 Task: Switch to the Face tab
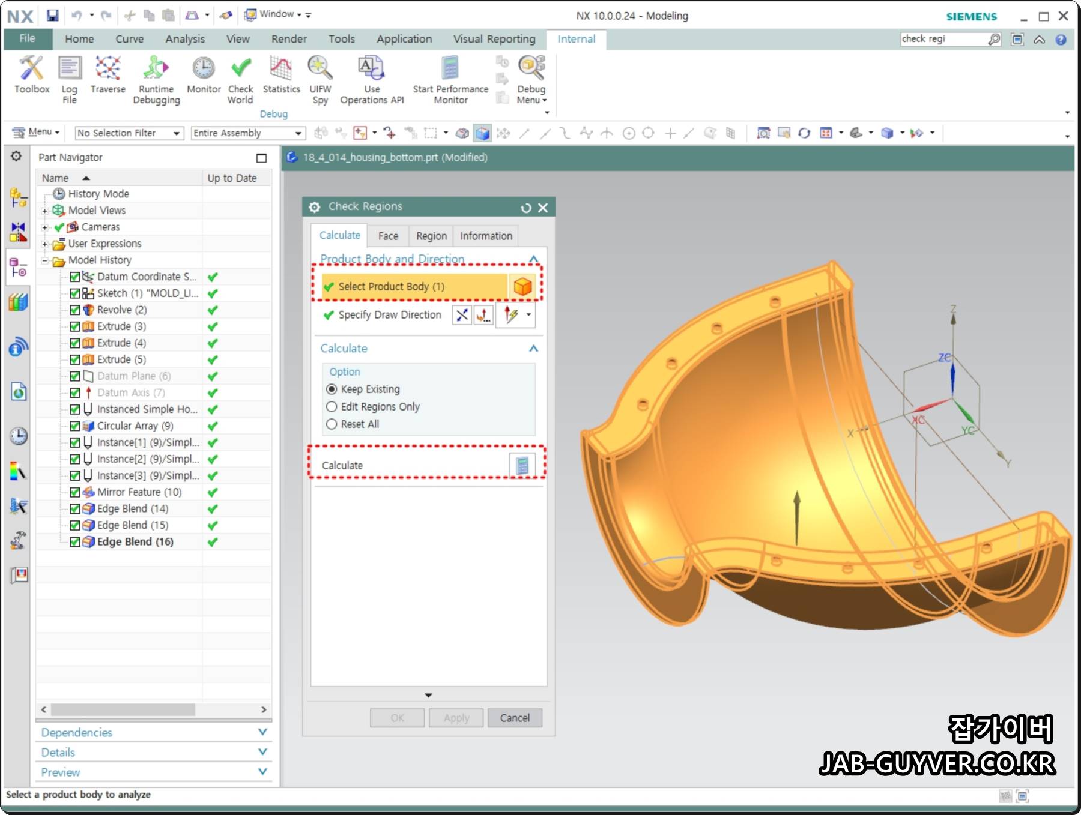tap(388, 236)
